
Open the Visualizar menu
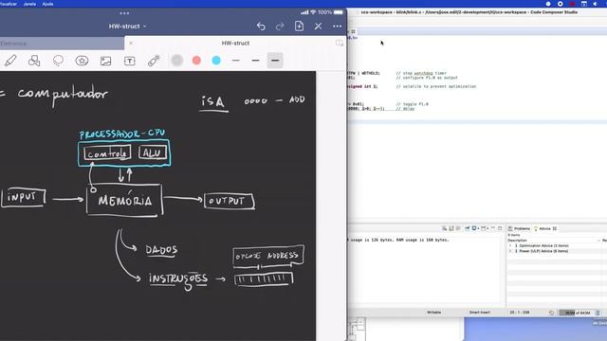(x=9, y=4)
